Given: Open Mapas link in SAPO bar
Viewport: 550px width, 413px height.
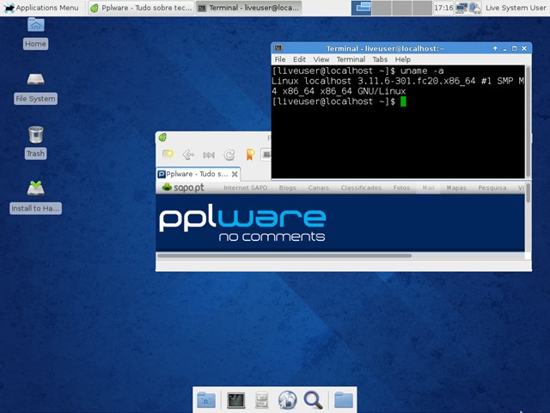Looking at the screenshot, I should tap(456, 188).
